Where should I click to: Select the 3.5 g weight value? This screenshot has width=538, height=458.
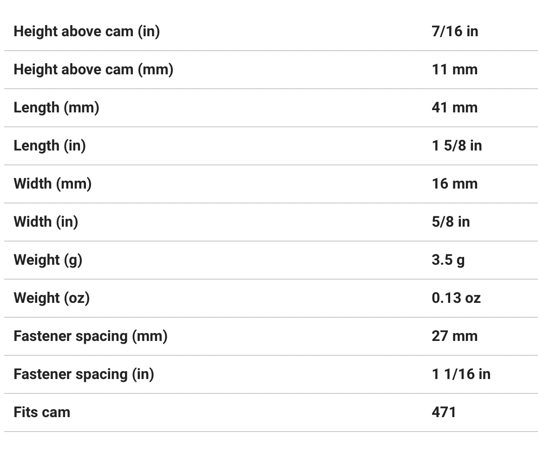[x=448, y=260]
